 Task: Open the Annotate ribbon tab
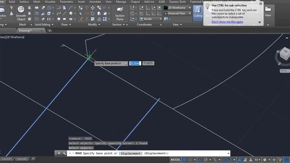click(x=95, y=2)
